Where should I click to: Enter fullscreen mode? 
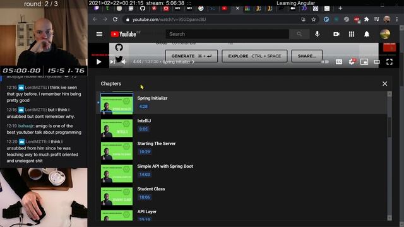tap(389, 62)
